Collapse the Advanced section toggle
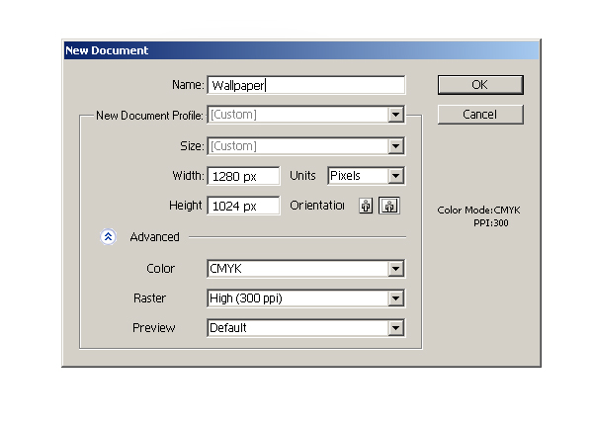 (108, 237)
